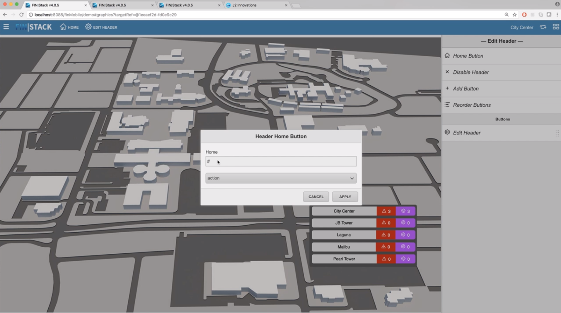The image size is (561, 313).
Task: Click the Home house icon in header
Action: 63,27
